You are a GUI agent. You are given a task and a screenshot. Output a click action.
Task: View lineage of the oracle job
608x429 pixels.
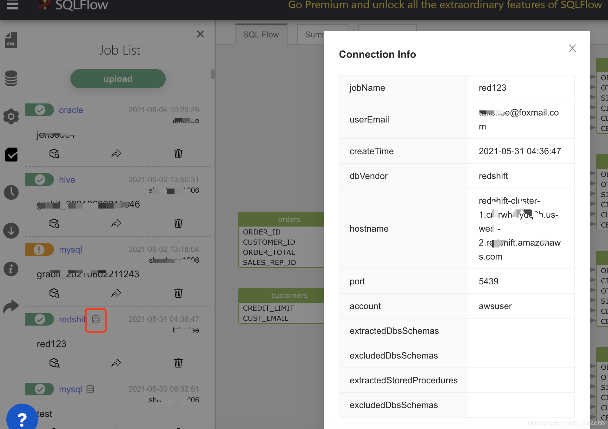point(54,154)
